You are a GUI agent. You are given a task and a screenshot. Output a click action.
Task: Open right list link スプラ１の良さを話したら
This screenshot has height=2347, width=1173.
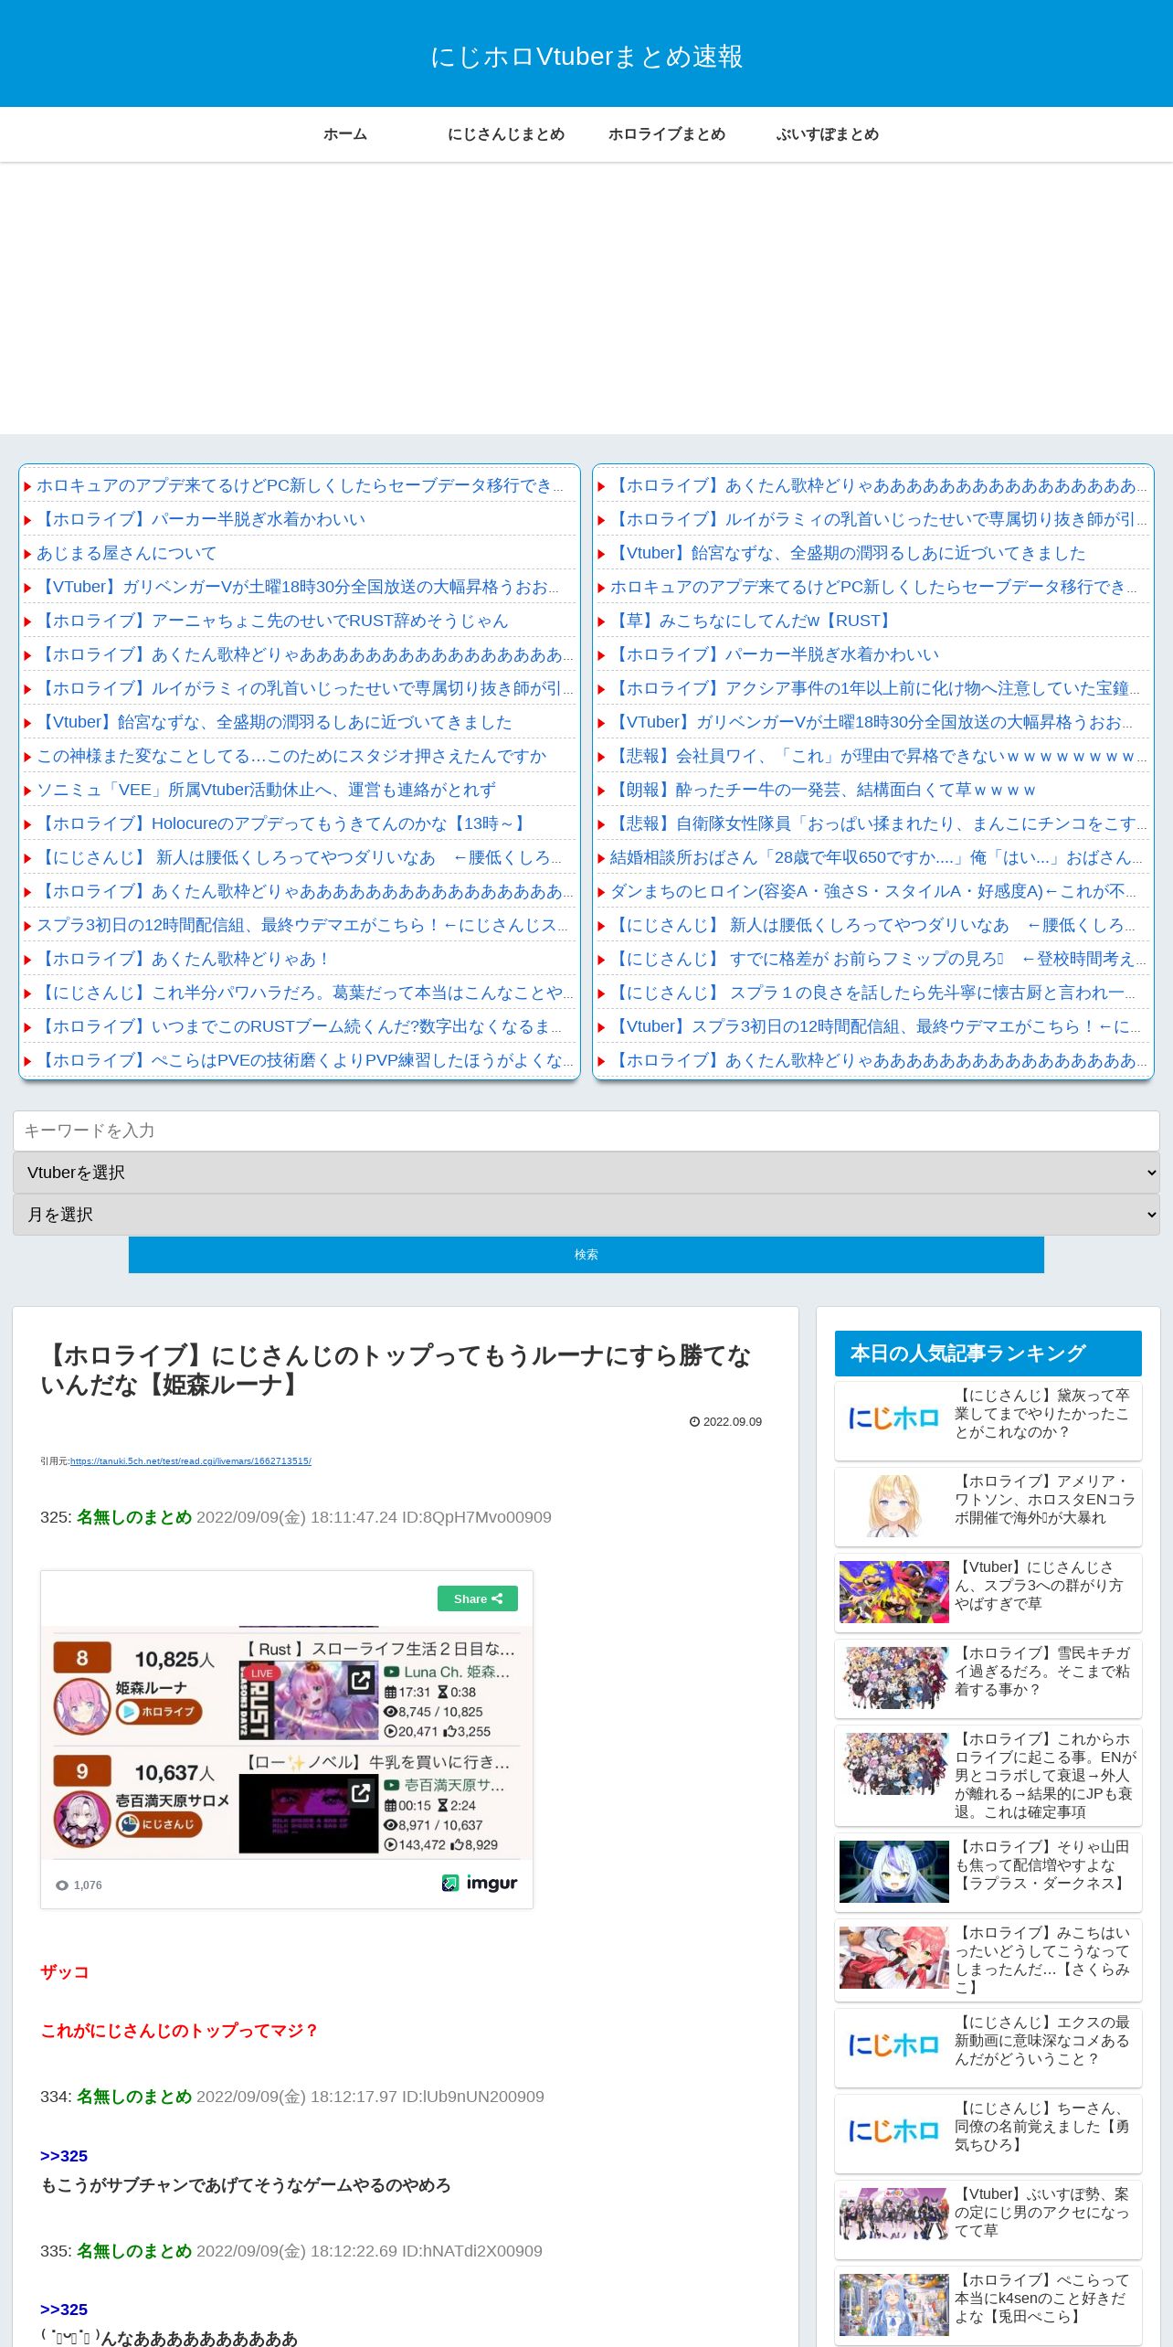[x=872, y=993]
